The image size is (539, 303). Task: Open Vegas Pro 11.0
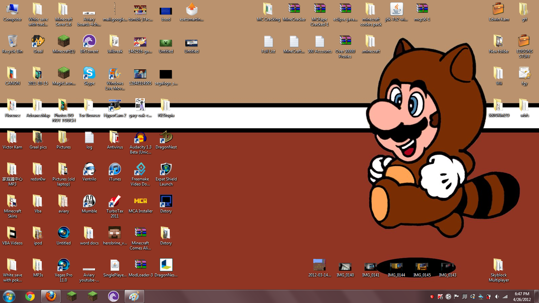[x=64, y=266]
